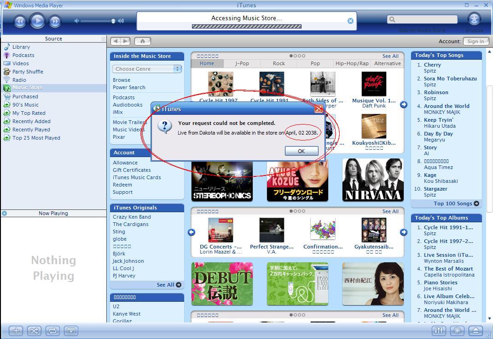The image size is (493, 339).
Task: Click the Home icon in store navigation
Action: 143,41
